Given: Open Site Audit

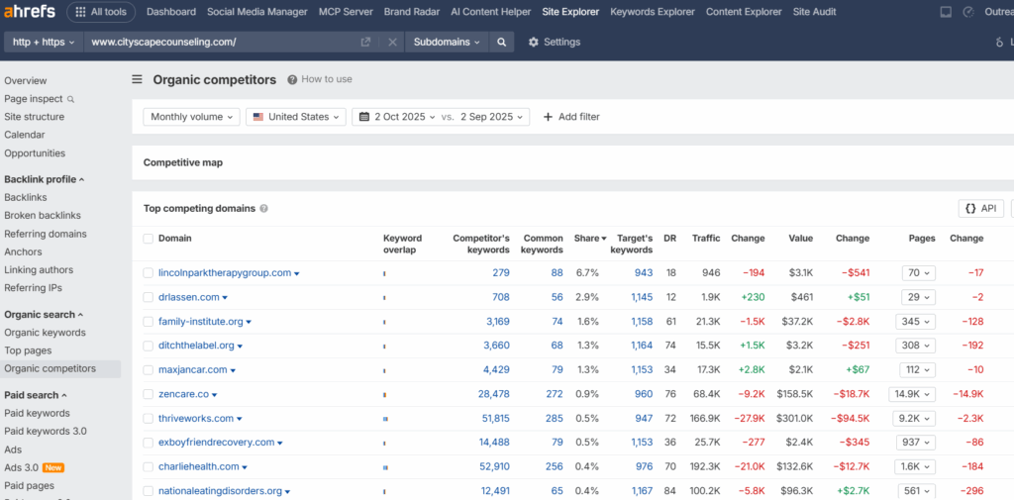Looking at the screenshot, I should click(x=814, y=12).
